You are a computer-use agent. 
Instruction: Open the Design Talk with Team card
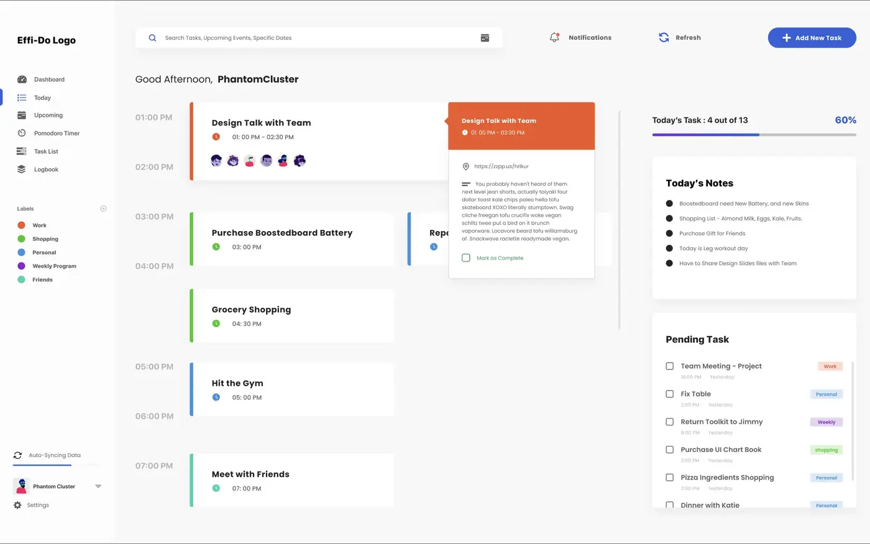pos(319,142)
